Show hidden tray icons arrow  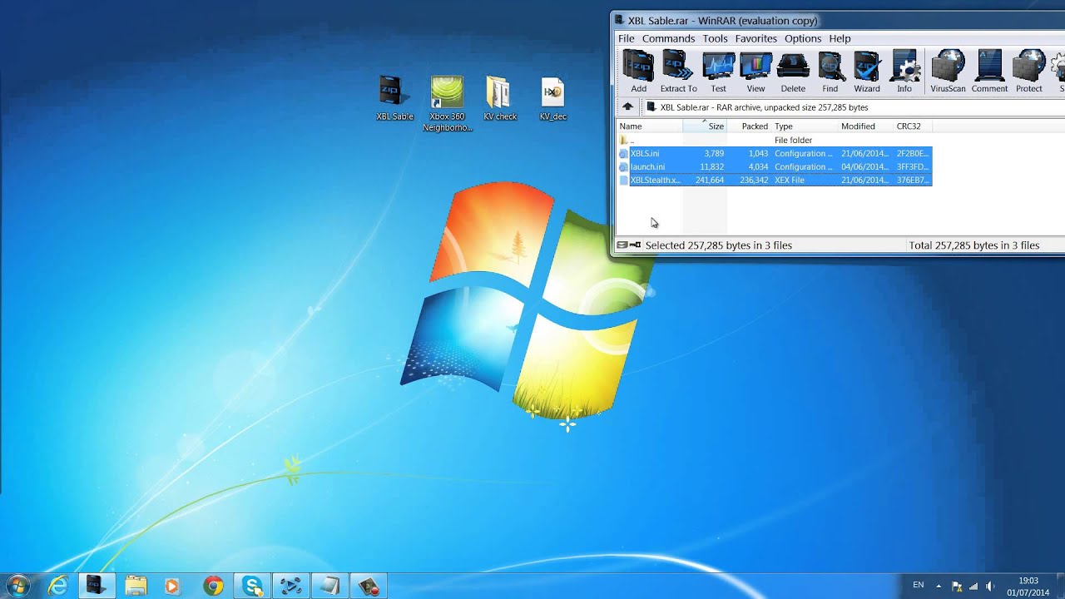pos(939,586)
